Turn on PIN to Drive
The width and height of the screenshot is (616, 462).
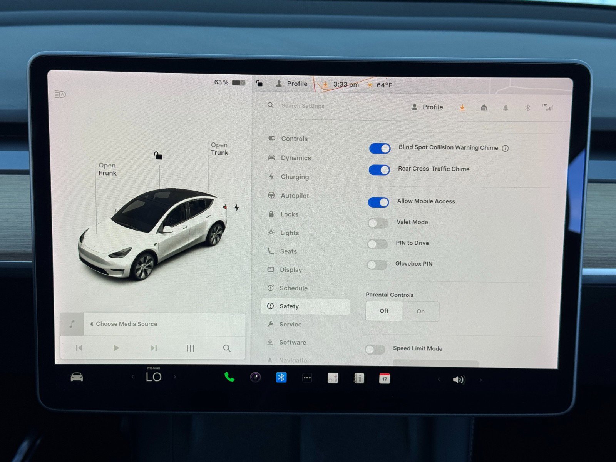point(377,244)
